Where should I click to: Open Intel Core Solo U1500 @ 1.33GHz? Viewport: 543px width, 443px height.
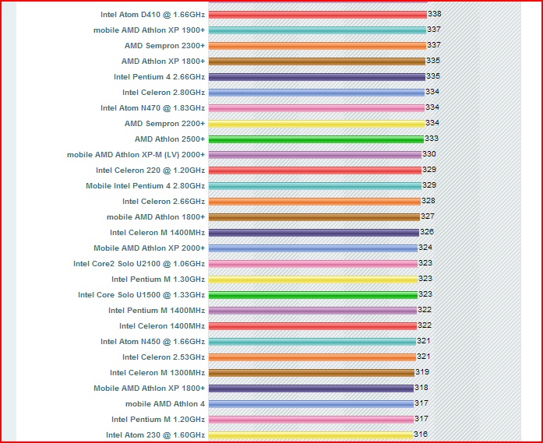point(141,295)
